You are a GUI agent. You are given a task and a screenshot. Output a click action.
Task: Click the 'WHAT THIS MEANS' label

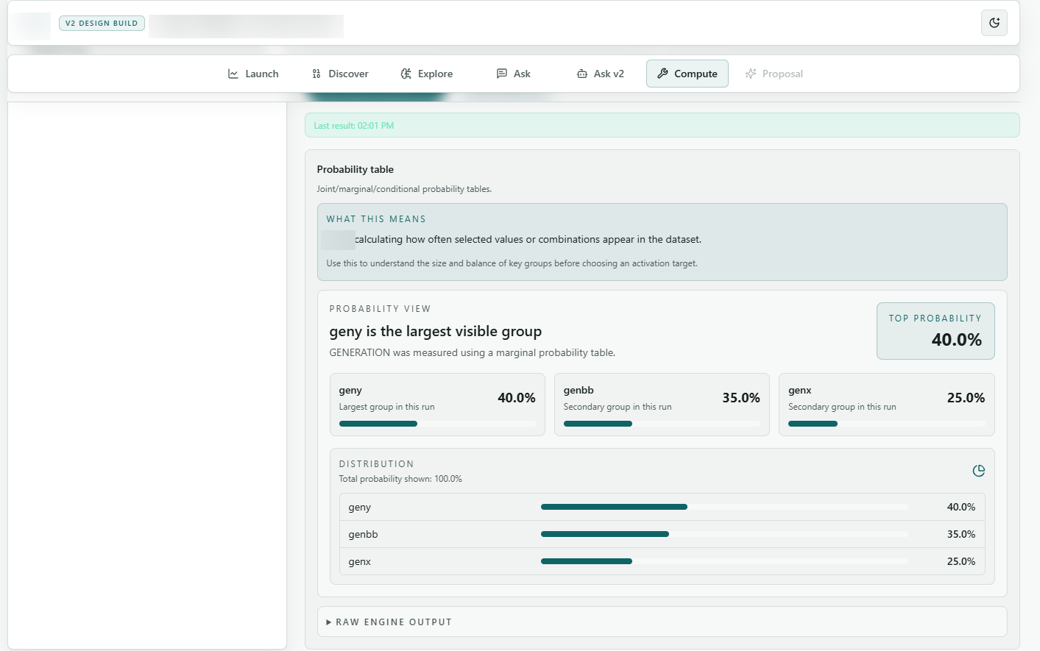tap(376, 219)
